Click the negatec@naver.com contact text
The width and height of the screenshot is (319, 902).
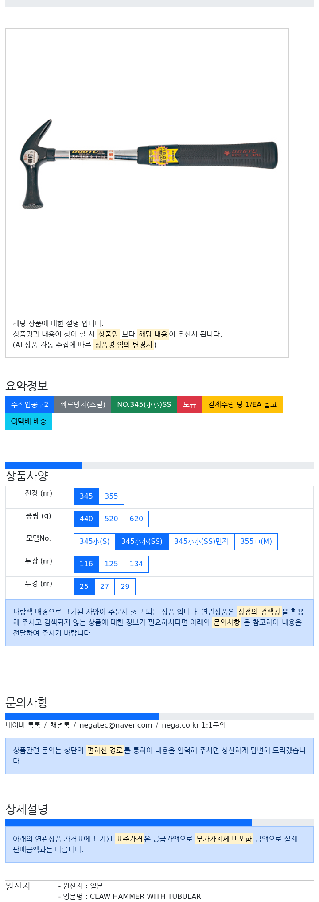coord(116,725)
